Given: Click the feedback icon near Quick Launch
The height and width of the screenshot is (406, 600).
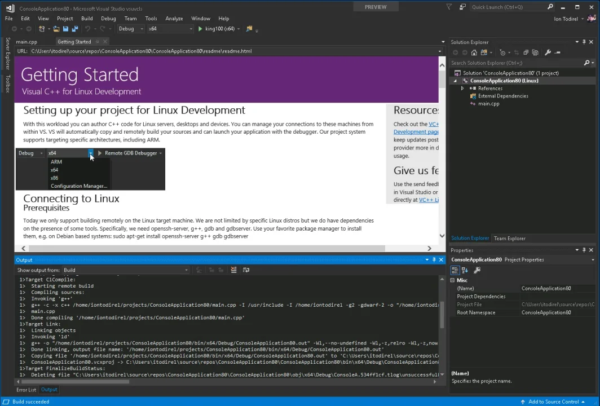Looking at the screenshot, I should [462, 7].
